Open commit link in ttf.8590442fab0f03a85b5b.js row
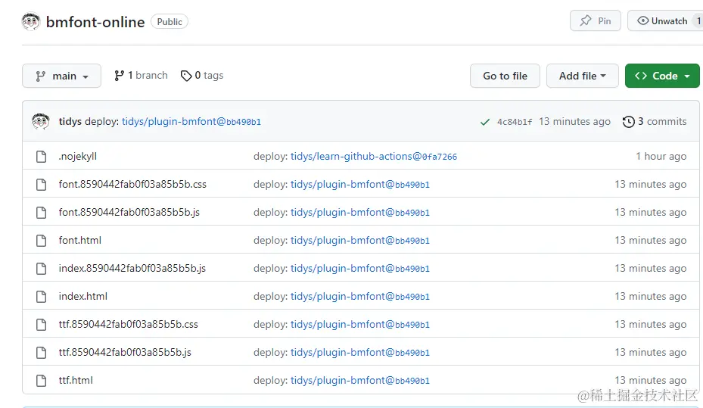Screen dimensions: 703x408 click(360, 353)
